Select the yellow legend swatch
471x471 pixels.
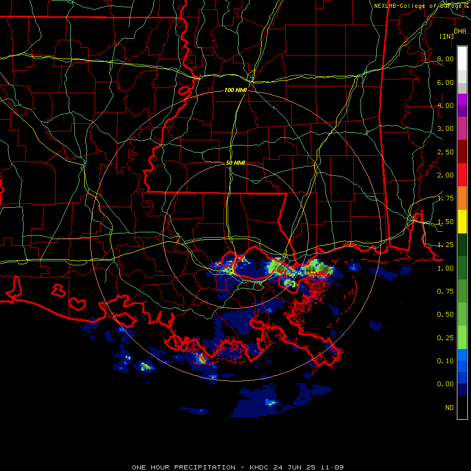point(462,221)
